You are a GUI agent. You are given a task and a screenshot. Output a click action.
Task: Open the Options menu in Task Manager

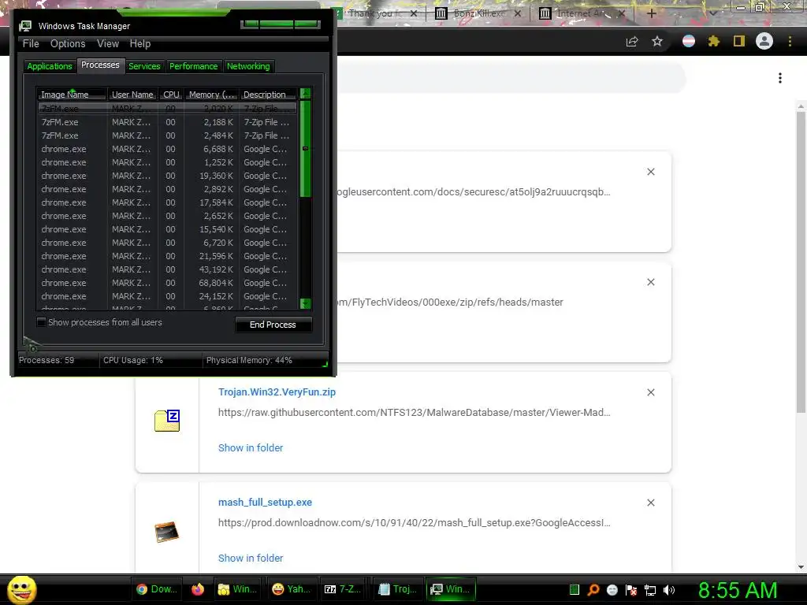pos(68,44)
